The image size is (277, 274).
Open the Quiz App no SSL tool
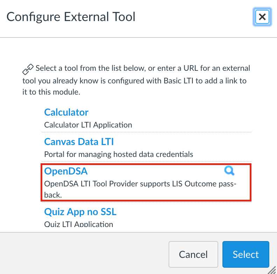[x=80, y=212]
